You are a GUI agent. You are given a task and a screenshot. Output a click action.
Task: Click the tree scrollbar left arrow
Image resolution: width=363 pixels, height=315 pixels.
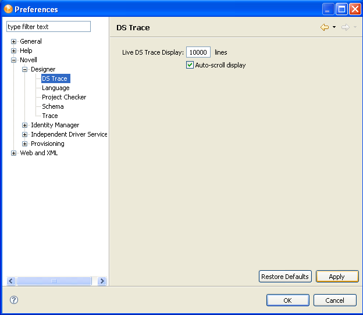(11, 281)
